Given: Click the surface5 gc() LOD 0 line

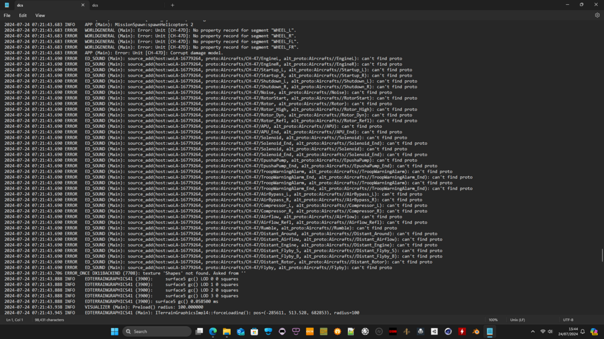Looking at the screenshot, I should pyautogui.click(x=121, y=279).
